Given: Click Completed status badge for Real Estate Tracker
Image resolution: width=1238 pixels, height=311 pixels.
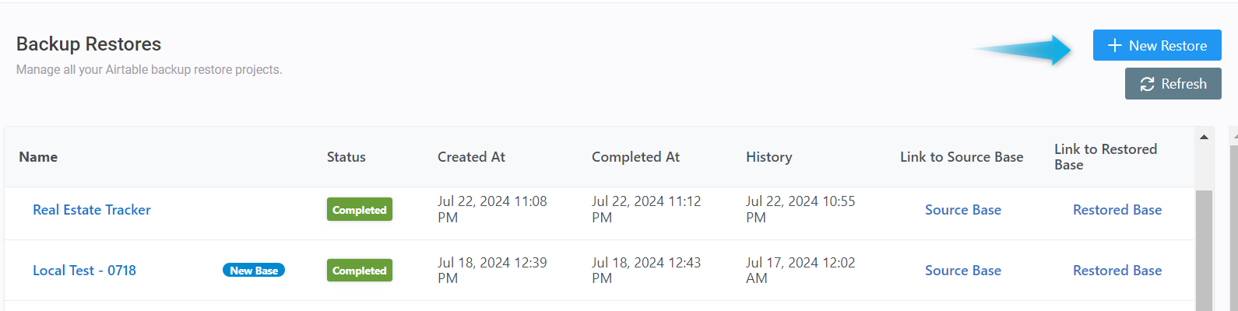Looking at the screenshot, I should point(359,210).
